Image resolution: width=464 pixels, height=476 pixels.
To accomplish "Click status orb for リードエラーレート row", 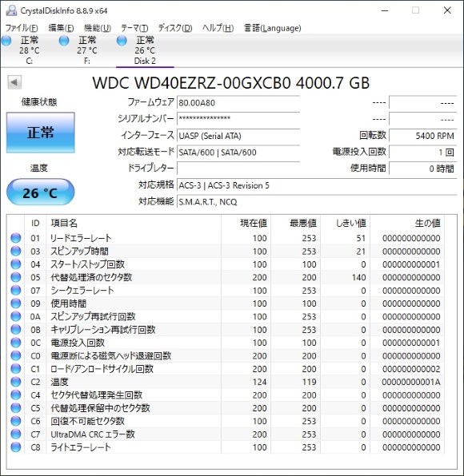I will tap(15, 238).
